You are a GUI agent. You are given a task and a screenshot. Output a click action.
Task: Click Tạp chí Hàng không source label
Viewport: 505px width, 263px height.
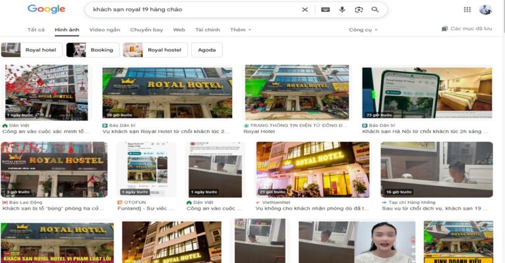412,203
